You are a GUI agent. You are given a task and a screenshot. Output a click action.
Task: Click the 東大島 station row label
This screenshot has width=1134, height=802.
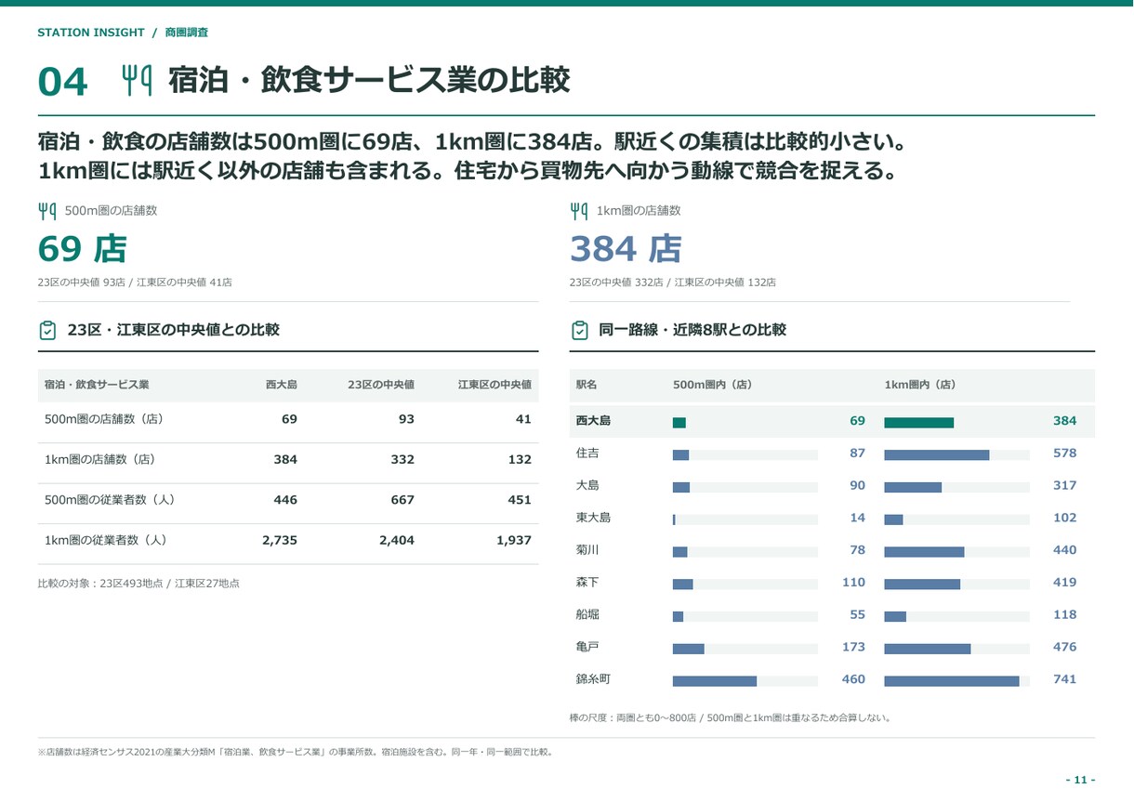coord(593,518)
